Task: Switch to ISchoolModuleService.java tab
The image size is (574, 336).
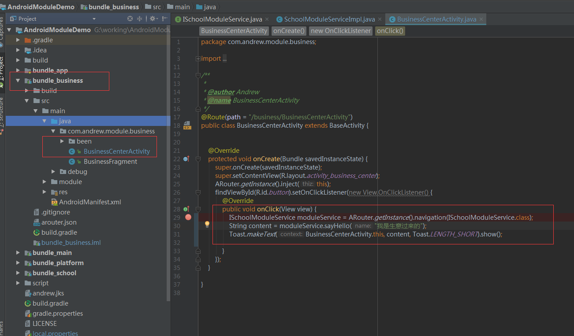Action: tap(222, 19)
